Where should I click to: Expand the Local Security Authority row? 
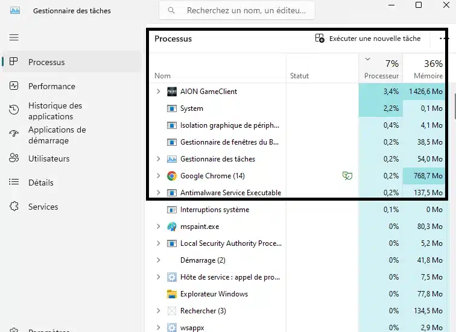159,243
